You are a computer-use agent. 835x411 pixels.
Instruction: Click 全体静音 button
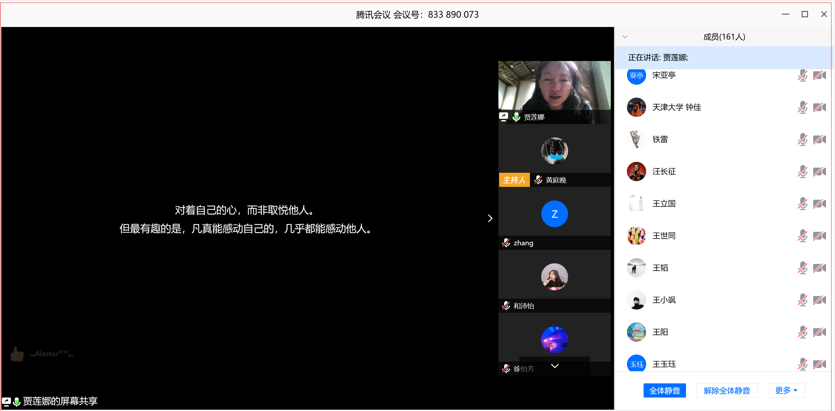coord(664,390)
